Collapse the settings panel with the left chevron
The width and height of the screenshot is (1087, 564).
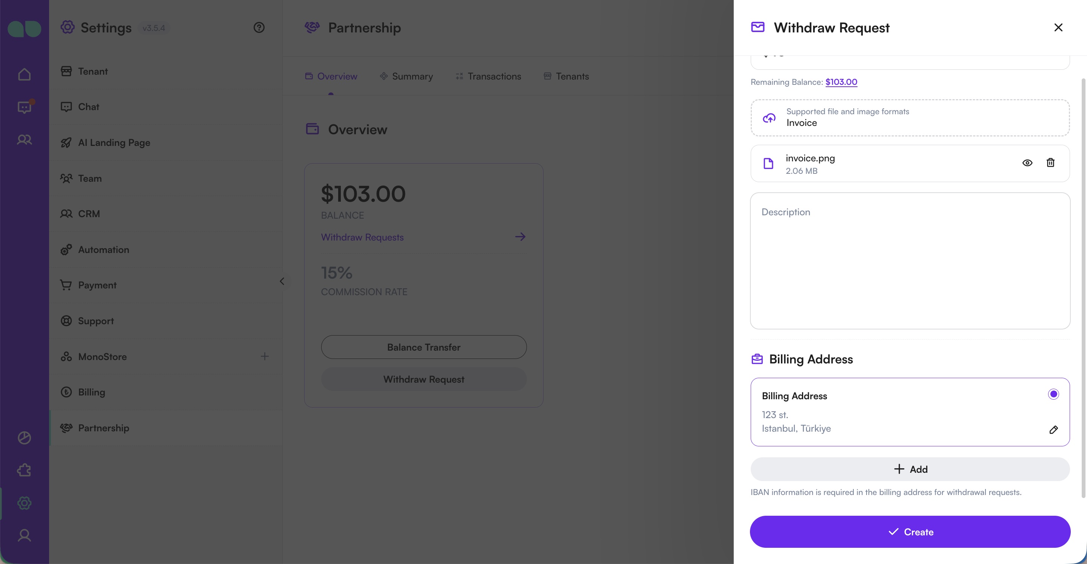282,281
